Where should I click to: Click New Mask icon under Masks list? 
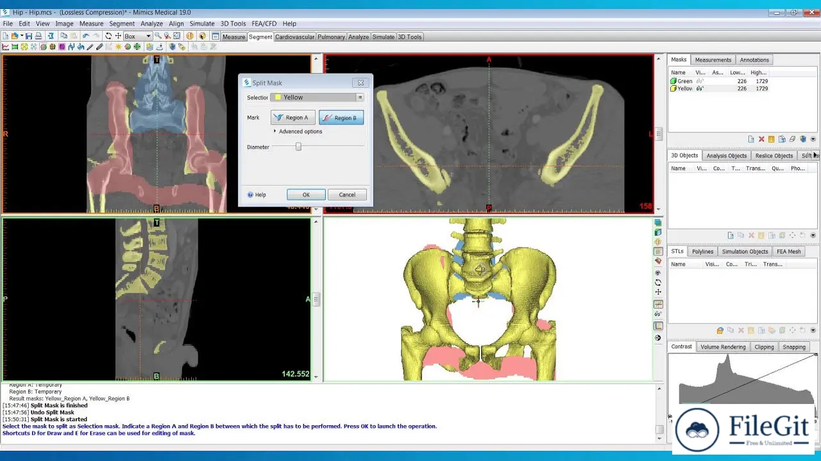(751, 139)
